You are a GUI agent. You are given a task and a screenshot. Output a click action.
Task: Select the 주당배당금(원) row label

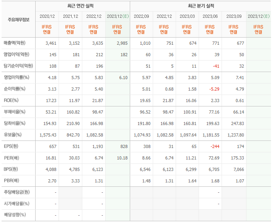pos(17,192)
